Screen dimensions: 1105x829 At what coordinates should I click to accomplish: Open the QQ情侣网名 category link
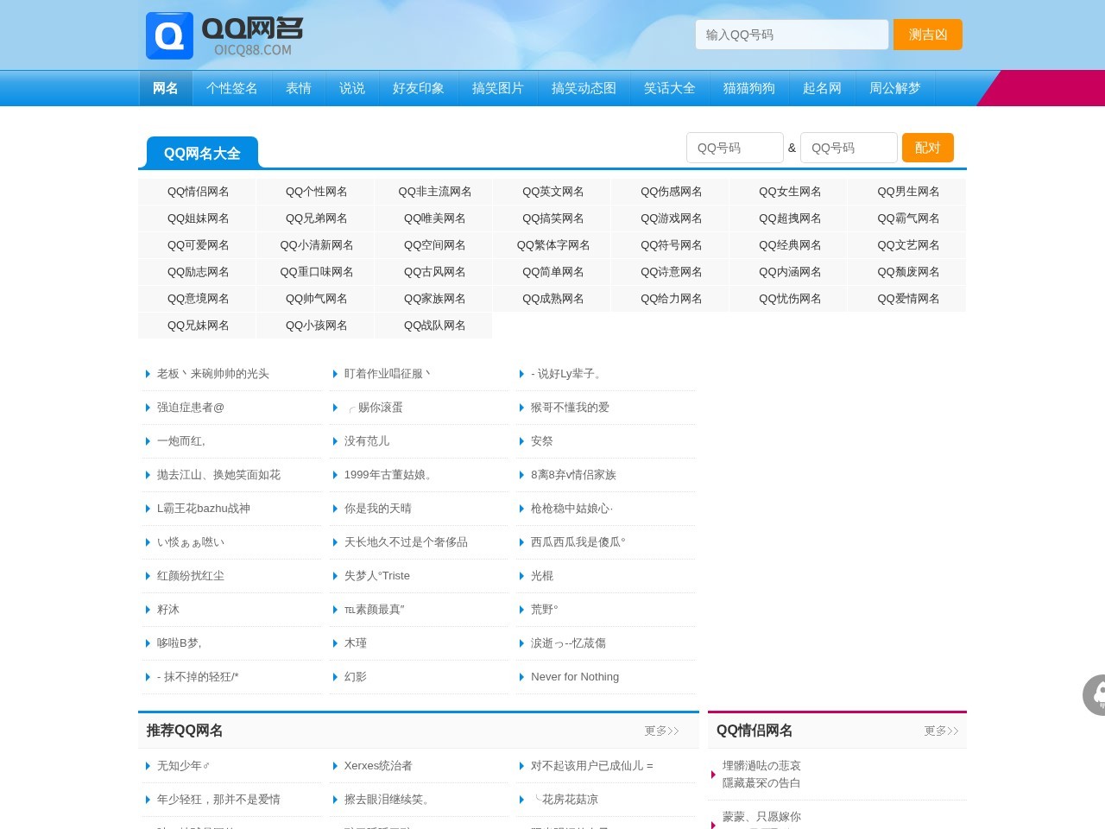tap(199, 192)
